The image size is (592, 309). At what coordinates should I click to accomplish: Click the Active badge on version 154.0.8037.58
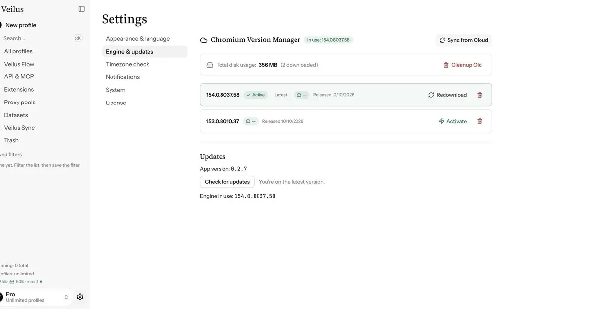pyautogui.click(x=256, y=95)
